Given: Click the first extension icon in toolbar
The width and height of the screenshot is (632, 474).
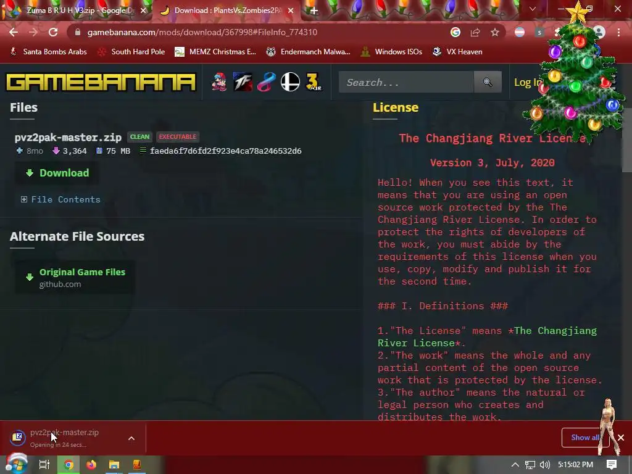Looking at the screenshot, I should coord(520,32).
